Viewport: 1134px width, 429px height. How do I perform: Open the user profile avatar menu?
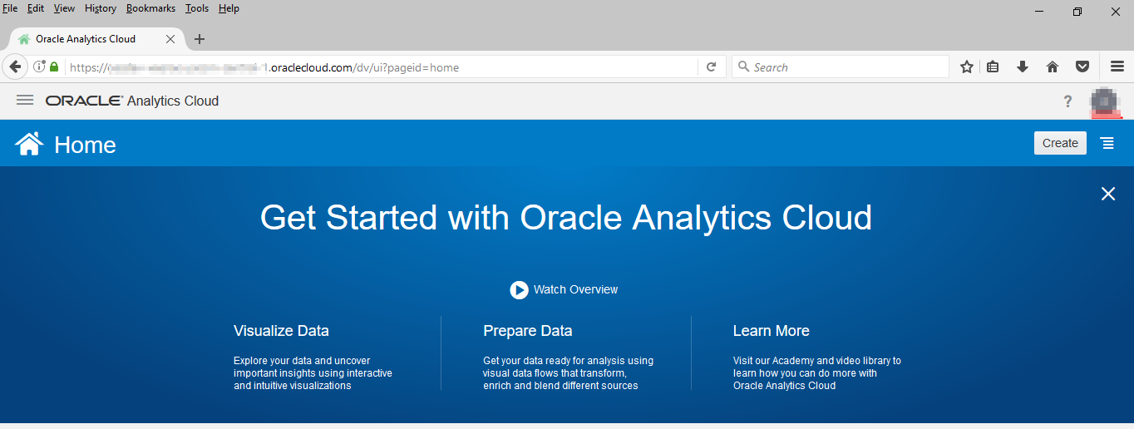tap(1105, 101)
